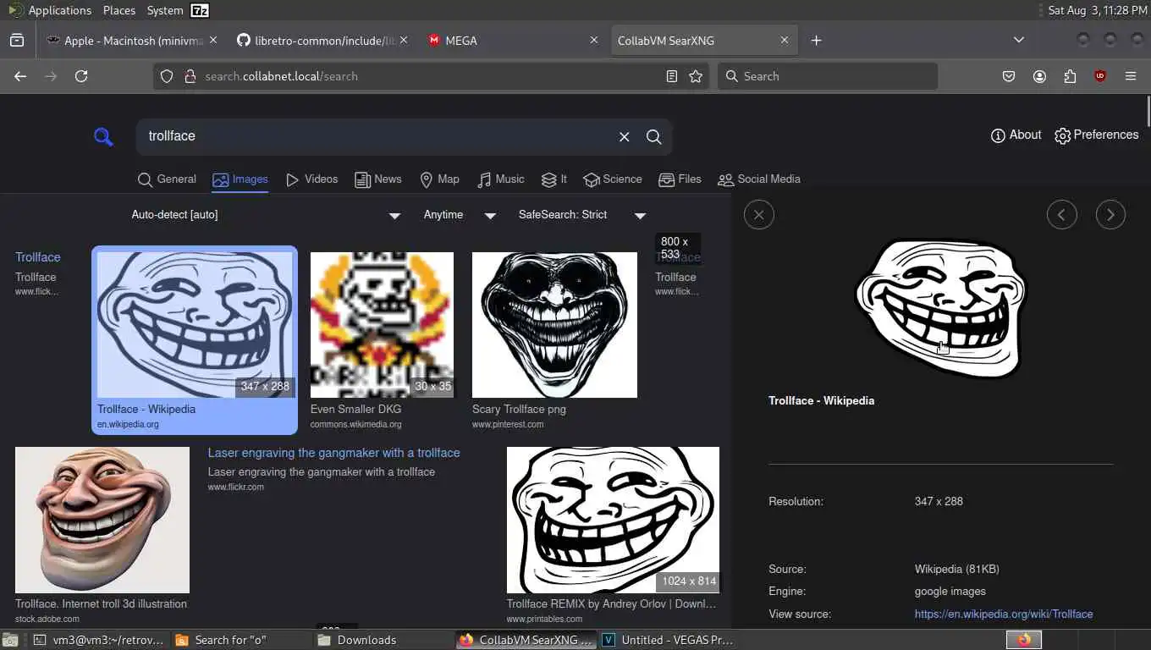The height and width of the screenshot is (650, 1151).
Task: Select the Images category tab
Action: [x=240, y=179]
